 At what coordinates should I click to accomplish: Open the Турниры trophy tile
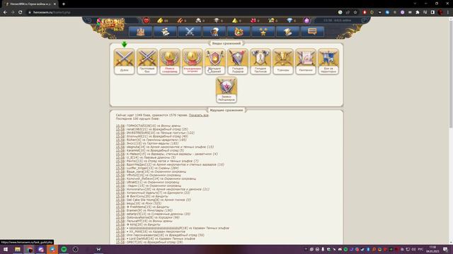point(283,61)
